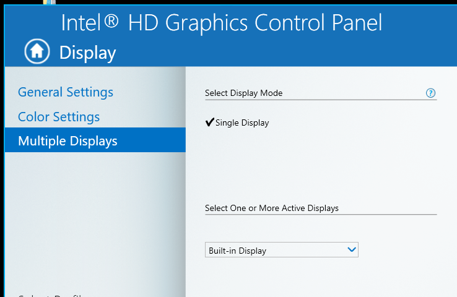457x297 pixels.
Task: Click the Select One or More Active Displays label
Action: [x=272, y=208]
